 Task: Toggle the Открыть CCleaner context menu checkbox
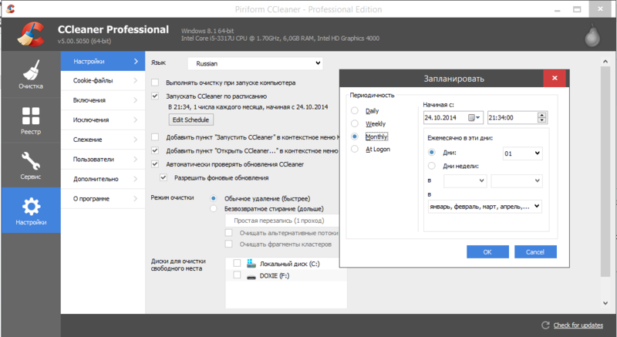155,150
